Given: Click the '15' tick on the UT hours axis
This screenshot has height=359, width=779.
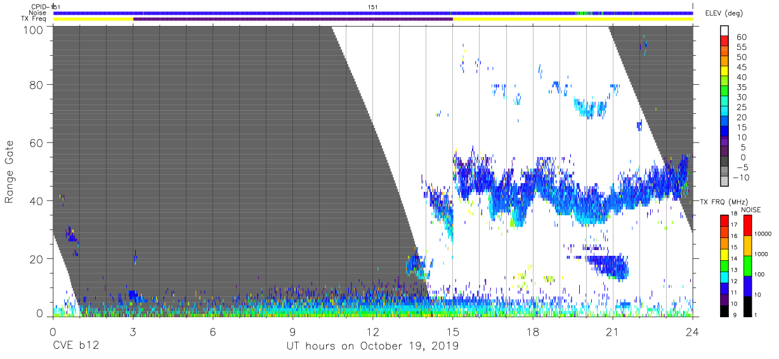Looking at the screenshot, I should 453,332.
